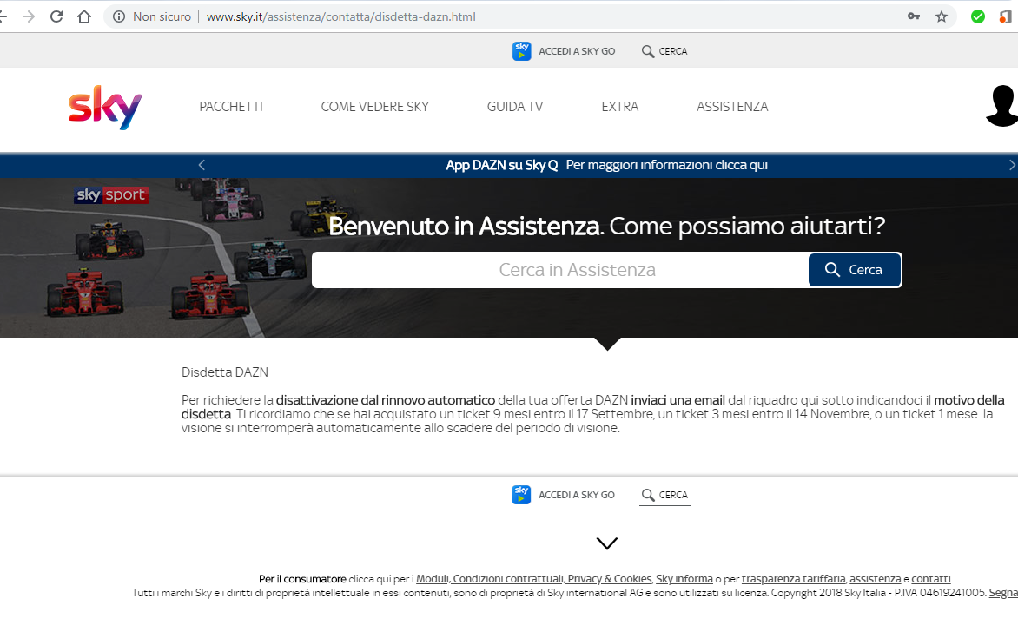Click the footer magnifier search icon

[x=648, y=495]
